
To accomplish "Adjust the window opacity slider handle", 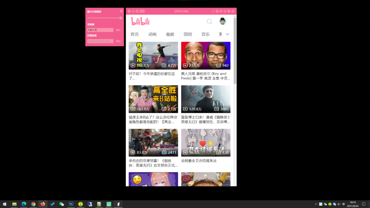I will [121, 18].
